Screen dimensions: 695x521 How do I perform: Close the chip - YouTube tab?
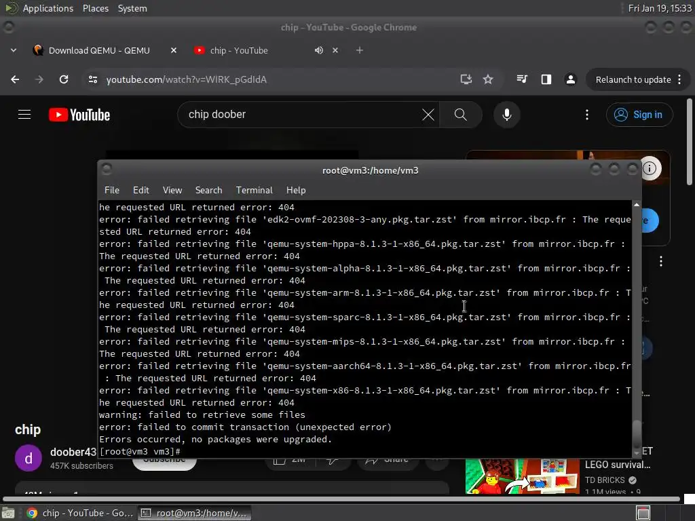335,50
